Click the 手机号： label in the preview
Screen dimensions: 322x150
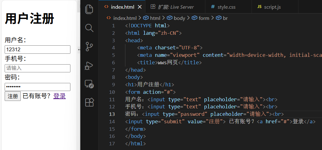click(16, 59)
